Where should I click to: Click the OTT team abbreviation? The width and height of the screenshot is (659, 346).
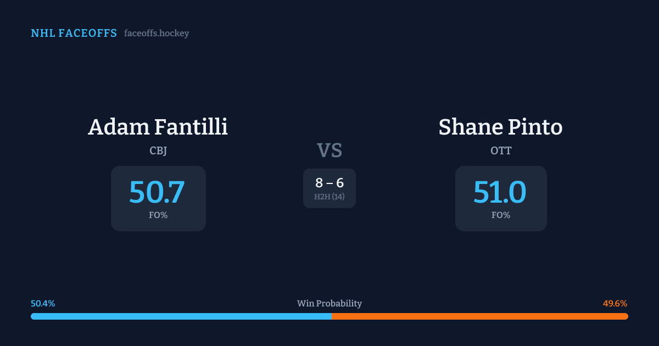[501, 150]
